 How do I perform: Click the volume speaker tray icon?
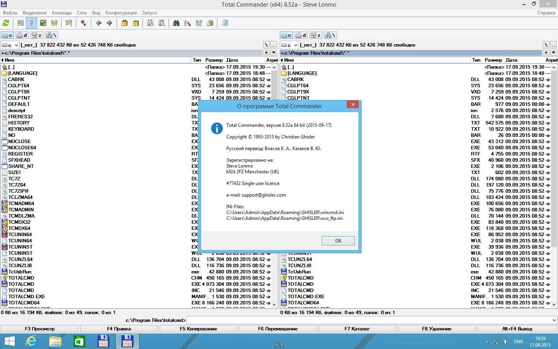coord(506,342)
